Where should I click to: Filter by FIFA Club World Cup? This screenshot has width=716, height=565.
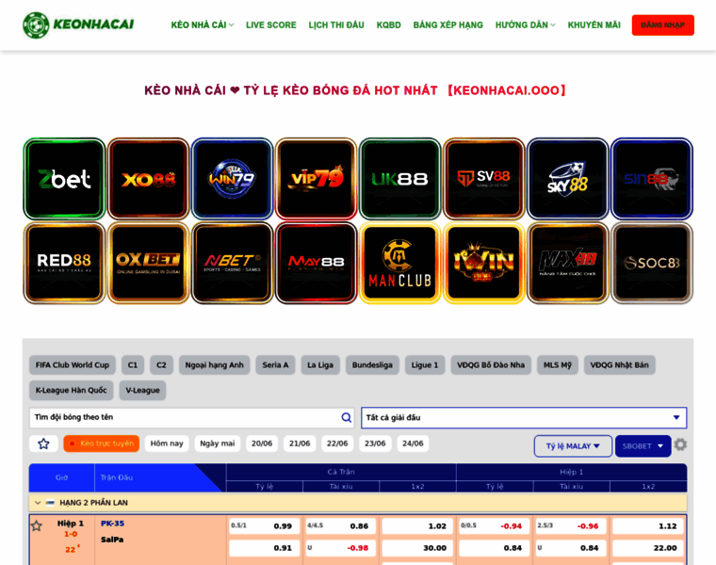pyautogui.click(x=73, y=365)
